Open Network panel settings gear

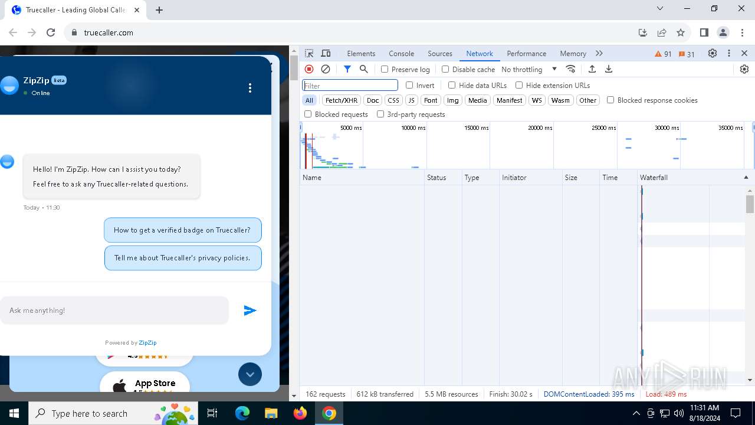744,69
